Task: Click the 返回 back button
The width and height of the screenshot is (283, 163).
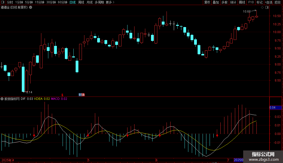Action: 277,2
